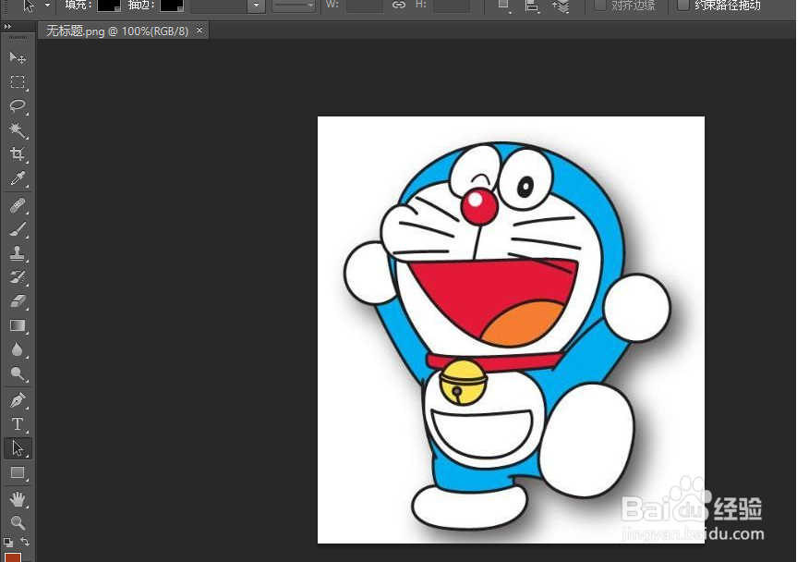Select the Rectangular Marquee tool
809x562 pixels.
[x=18, y=82]
